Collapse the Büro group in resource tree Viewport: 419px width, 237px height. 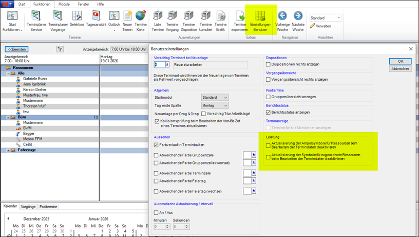point(8,117)
